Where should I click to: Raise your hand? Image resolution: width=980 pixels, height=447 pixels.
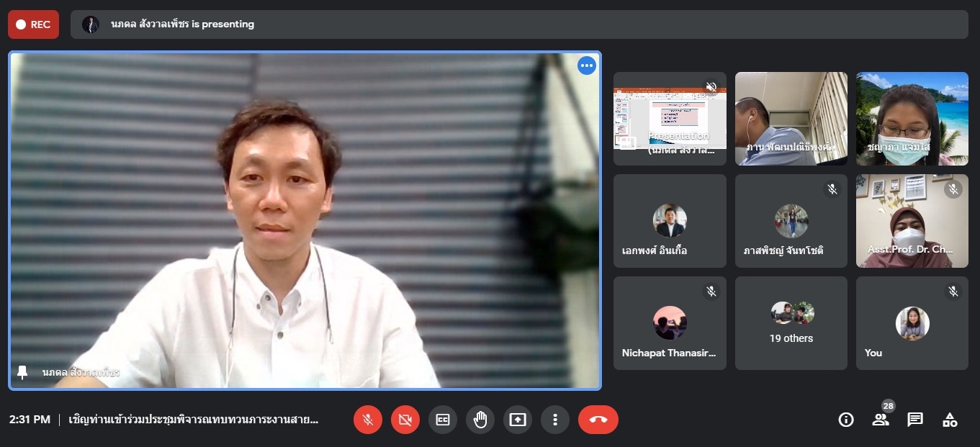coord(480,420)
